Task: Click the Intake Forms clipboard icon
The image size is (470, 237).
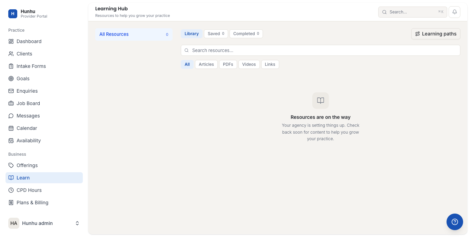Action: pos(11,66)
